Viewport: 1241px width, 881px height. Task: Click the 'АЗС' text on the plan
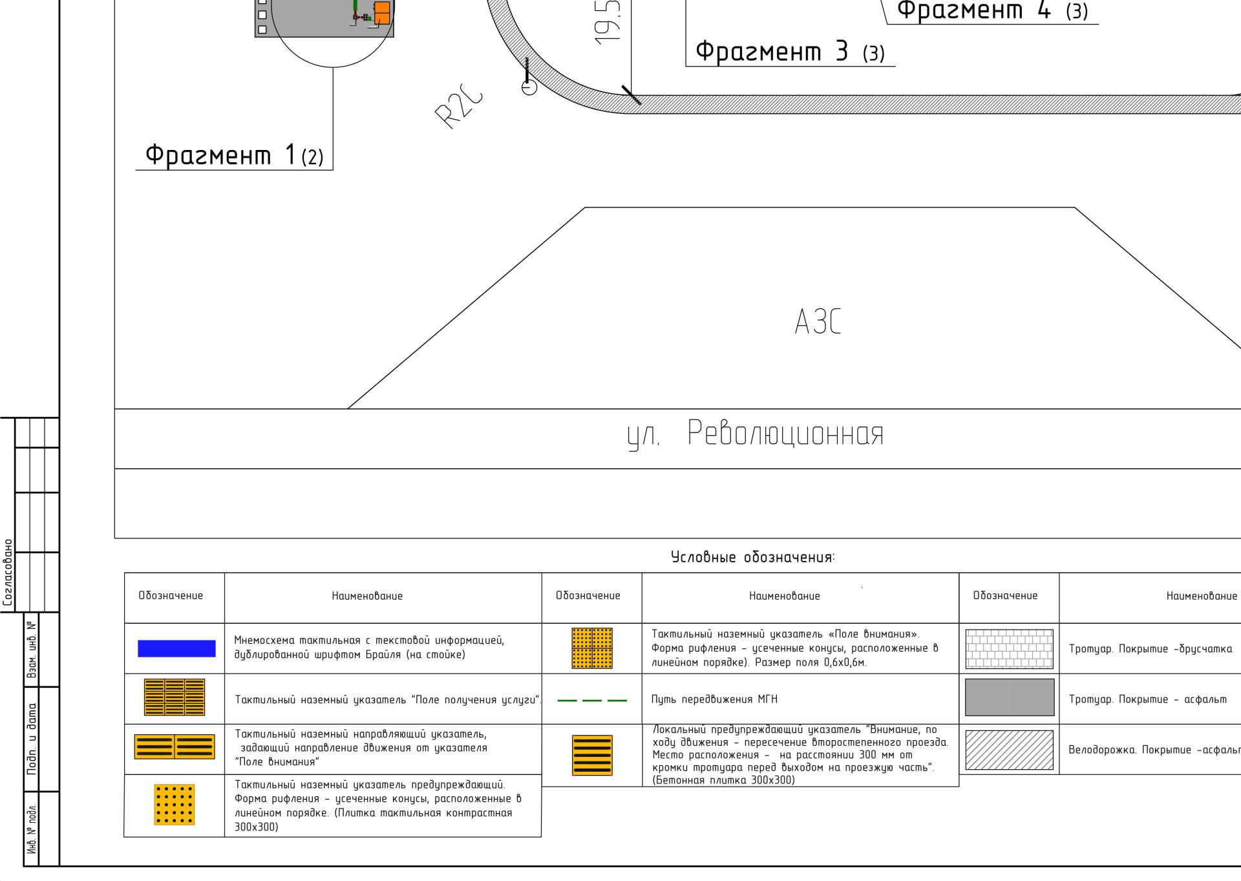(818, 322)
